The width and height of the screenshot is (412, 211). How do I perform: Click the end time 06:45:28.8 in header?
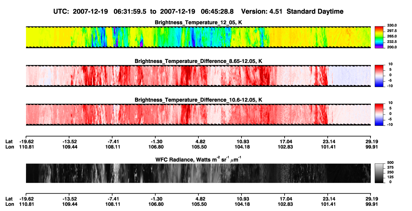pyautogui.click(x=217, y=11)
